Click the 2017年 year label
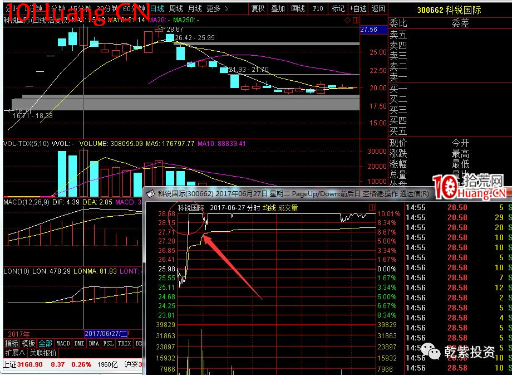This screenshot has height=375, width=512. click(18, 334)
